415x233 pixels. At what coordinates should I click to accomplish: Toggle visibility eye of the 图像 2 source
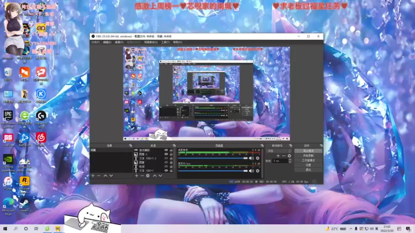166,154
